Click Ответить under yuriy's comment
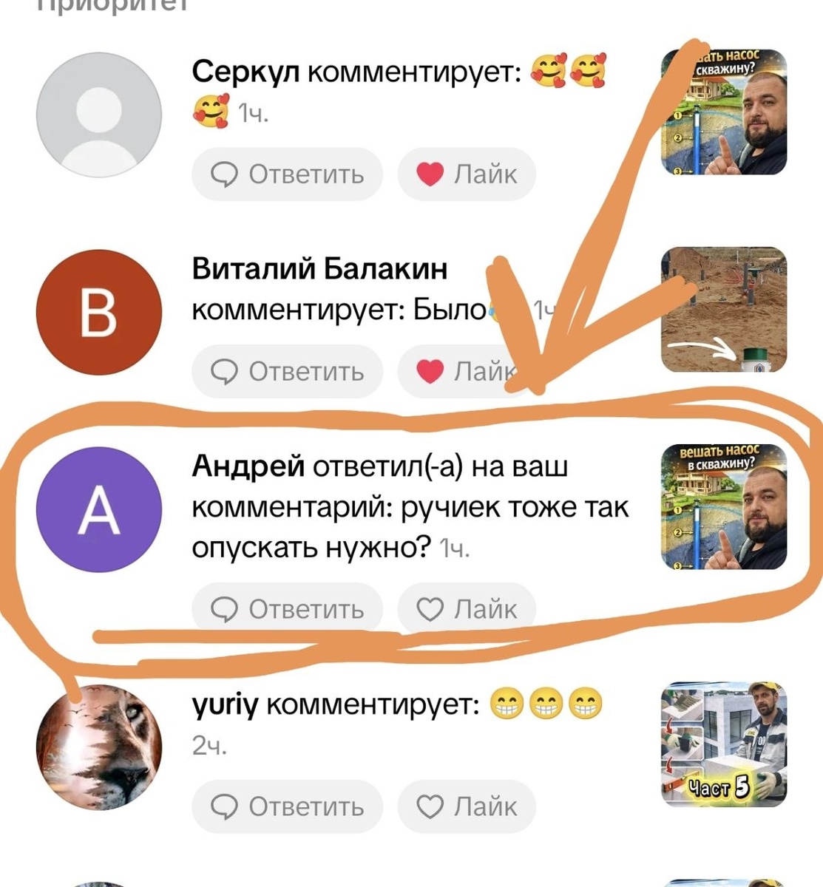823x887 pixels. 288,806
